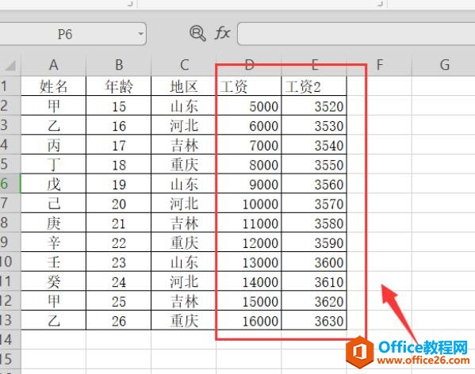Click the cell '9000'
The width and height of the screenshot is (475, 374).
pyautogui.click(x=249, y=184)
